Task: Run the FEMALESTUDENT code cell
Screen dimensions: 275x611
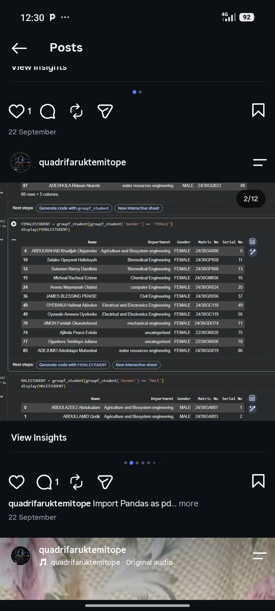Action: point(14,224)
